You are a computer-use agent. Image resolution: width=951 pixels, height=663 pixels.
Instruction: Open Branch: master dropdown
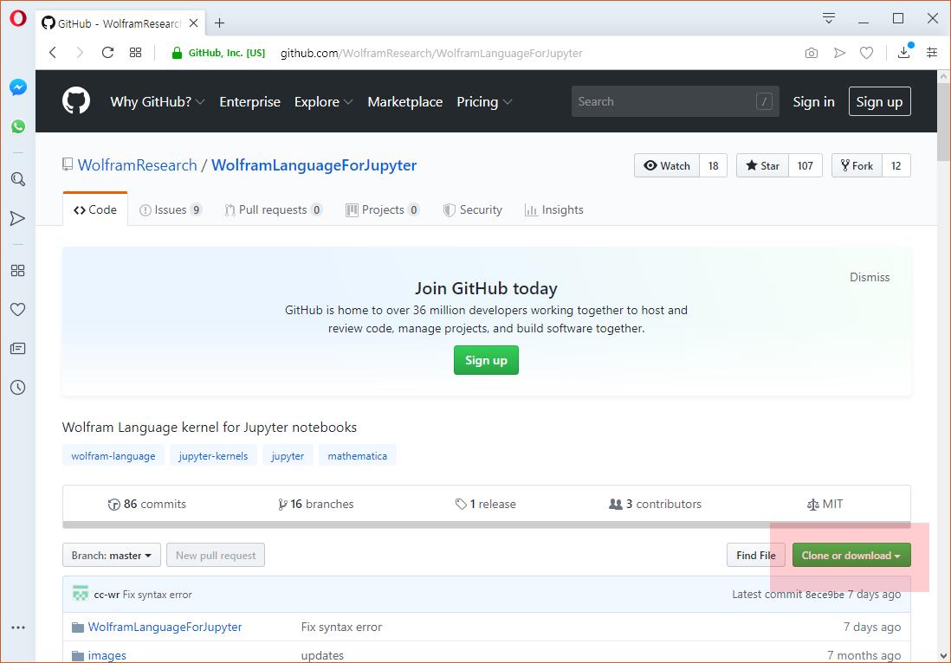point(112,555)
